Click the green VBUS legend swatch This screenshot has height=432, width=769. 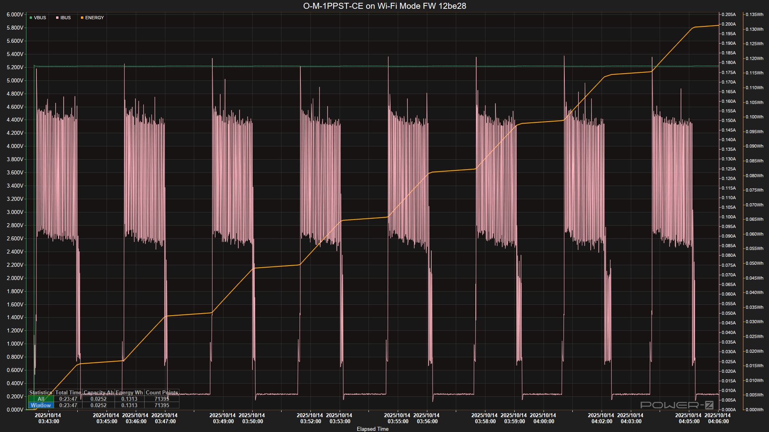31,18
